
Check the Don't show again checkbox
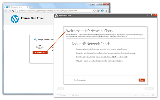[x=72, y=80]
